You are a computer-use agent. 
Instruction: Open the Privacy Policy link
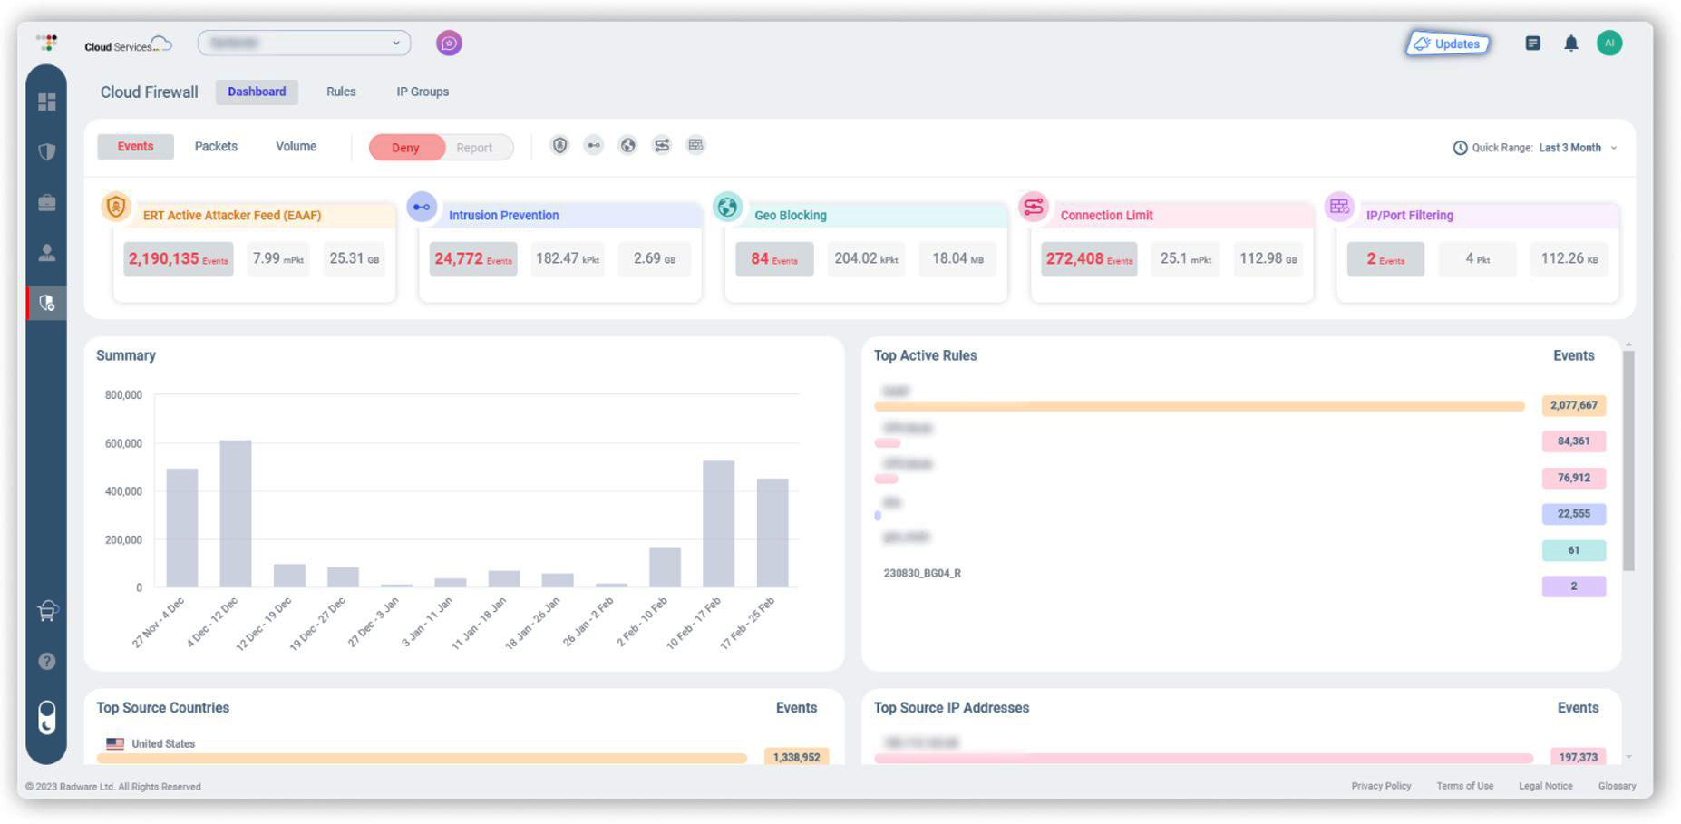click(1381, 786)
